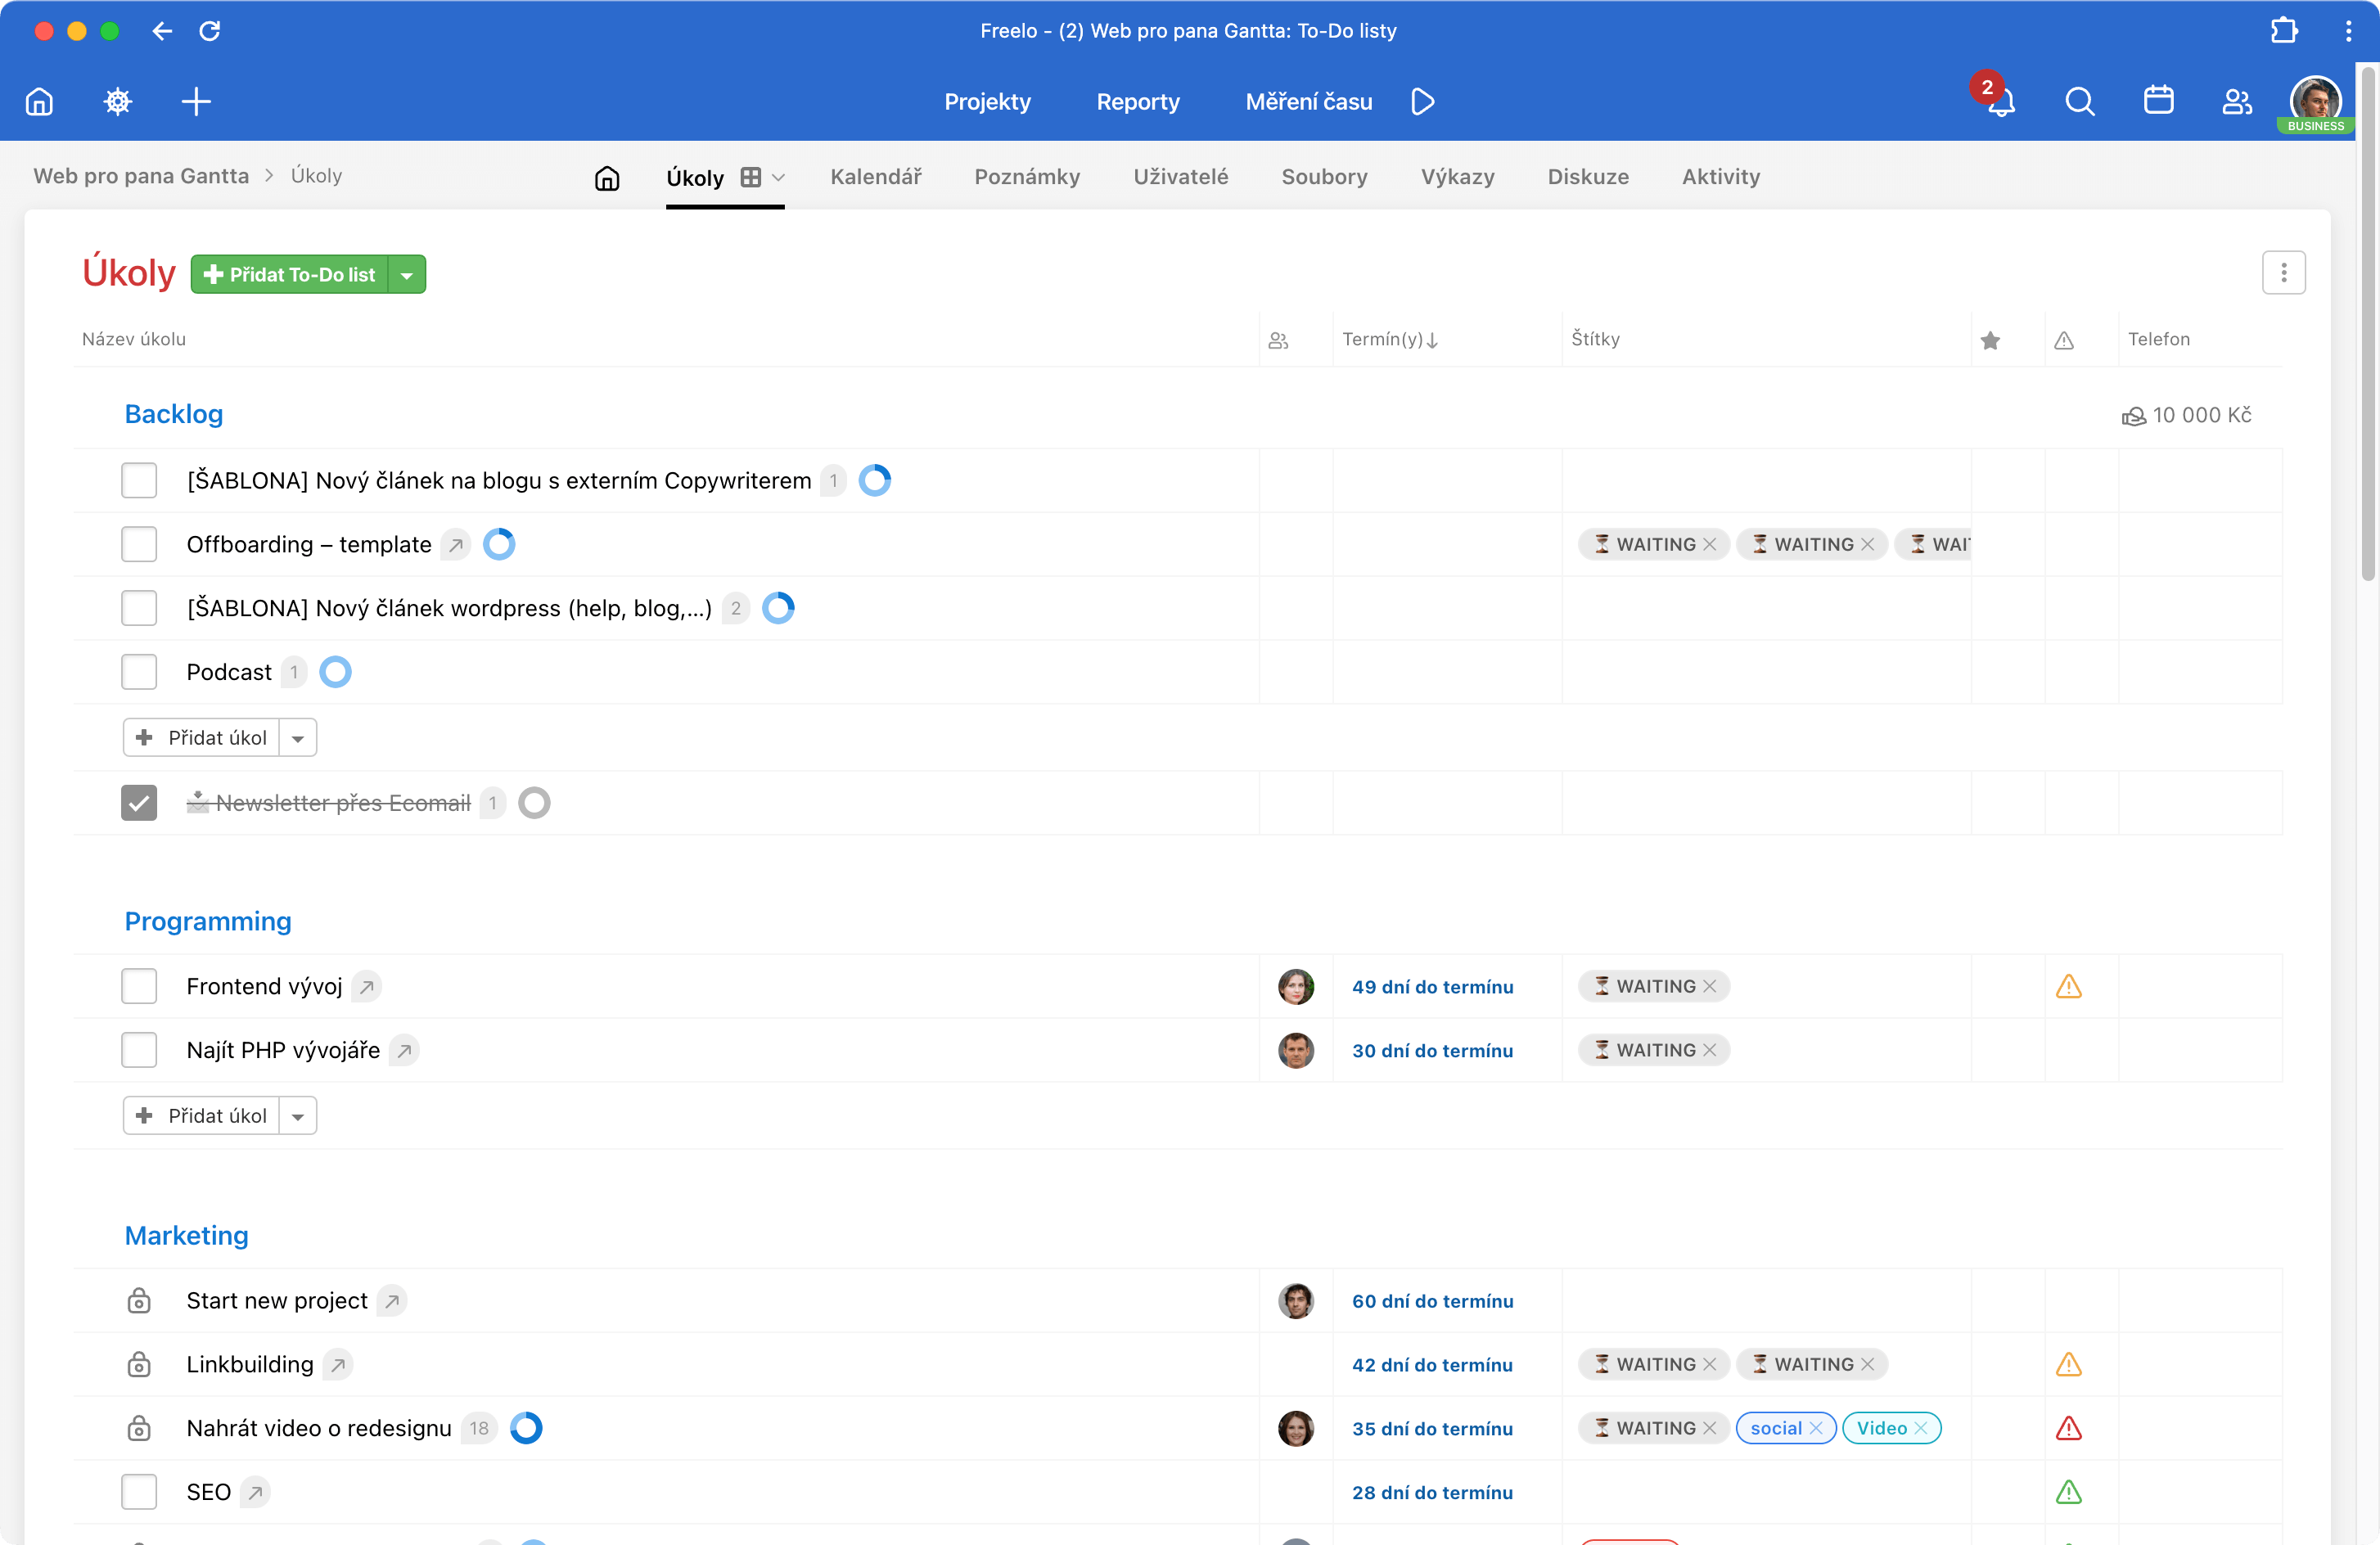Open the Diskuze tab
Viewport: 2380px width, 1545px height.
pyautogui.click(x=1588, y=177)
